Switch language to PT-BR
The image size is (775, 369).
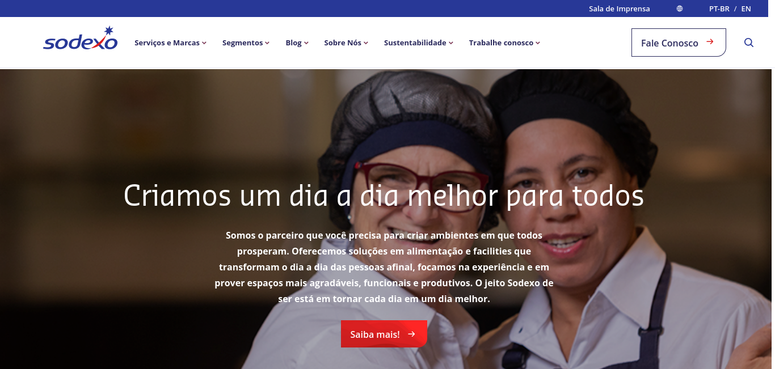[719, 9]
